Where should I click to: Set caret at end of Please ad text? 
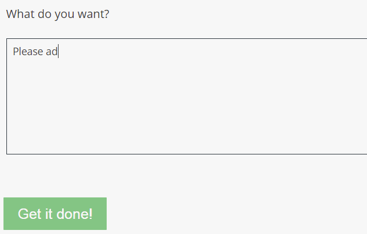click(58, 51)
